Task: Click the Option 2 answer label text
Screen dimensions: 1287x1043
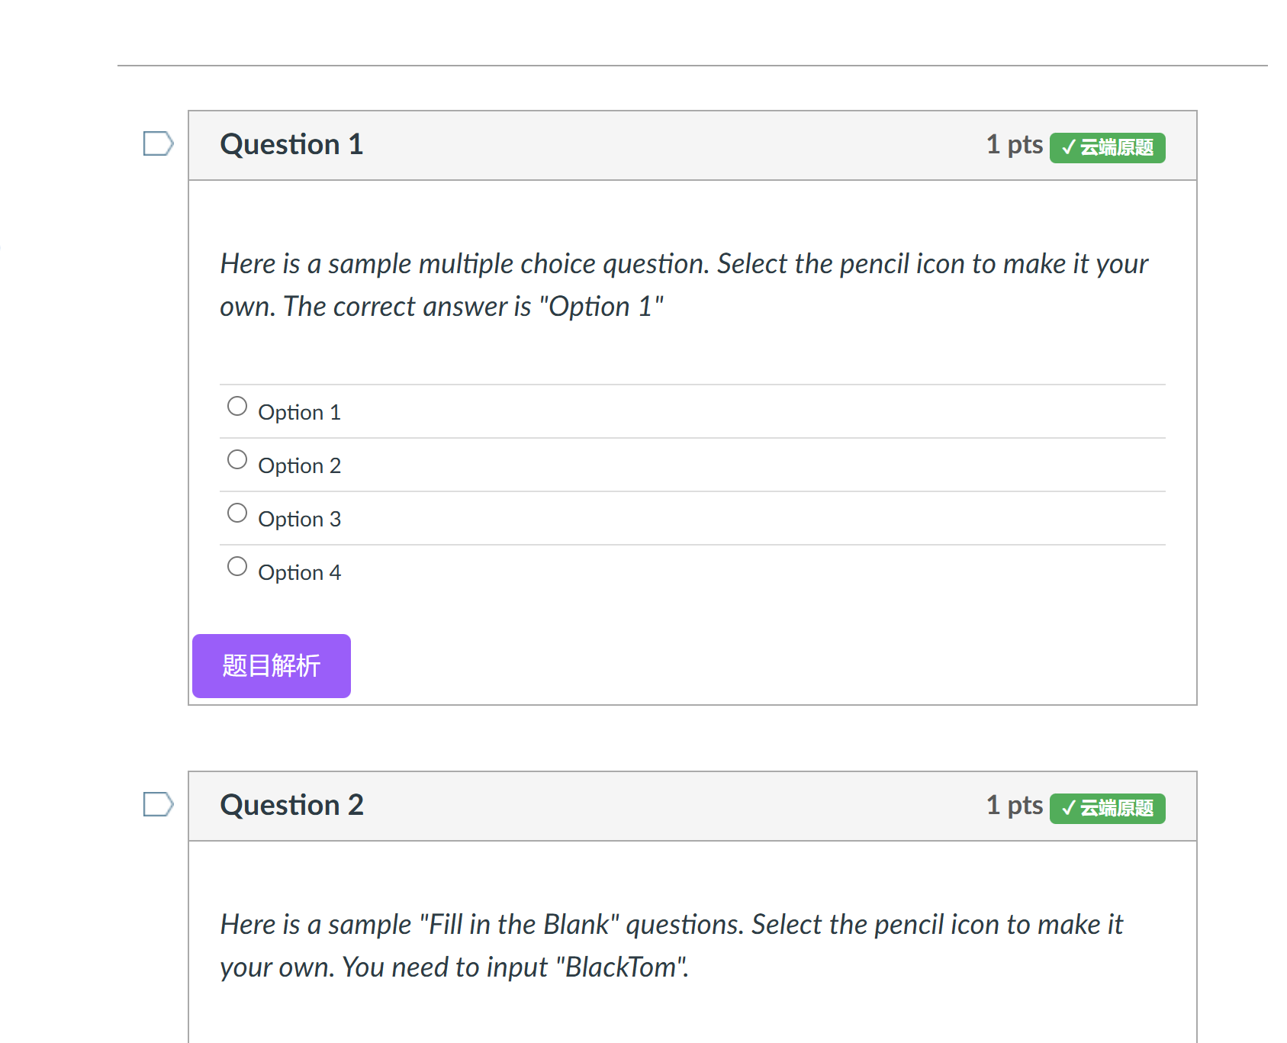Action: point(299,466)
